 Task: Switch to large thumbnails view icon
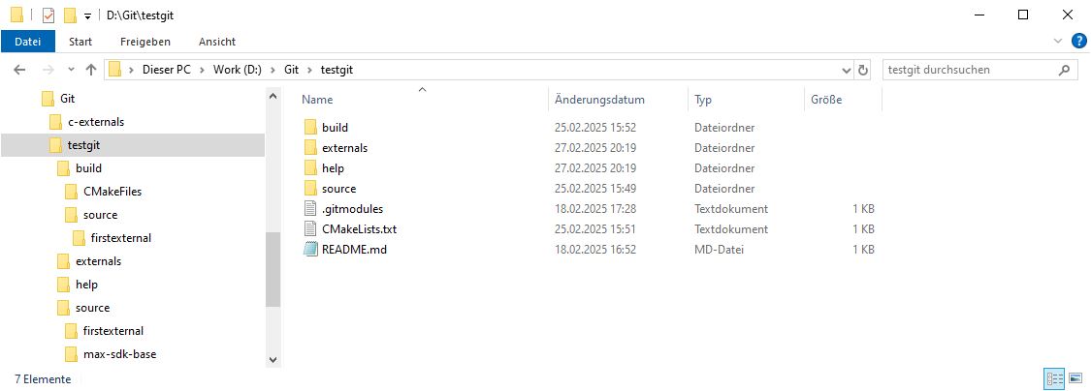1075,379
